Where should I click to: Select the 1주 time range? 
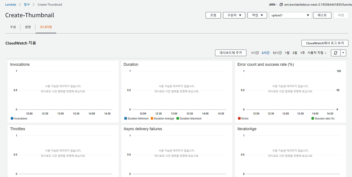tap(302, 53)
